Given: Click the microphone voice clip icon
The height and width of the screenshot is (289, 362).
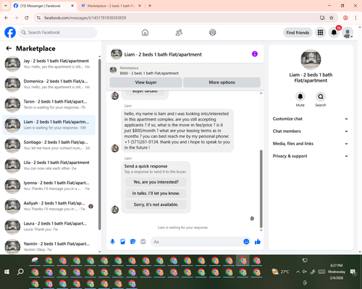Looking at the screenshot, I should pos(112,241).
